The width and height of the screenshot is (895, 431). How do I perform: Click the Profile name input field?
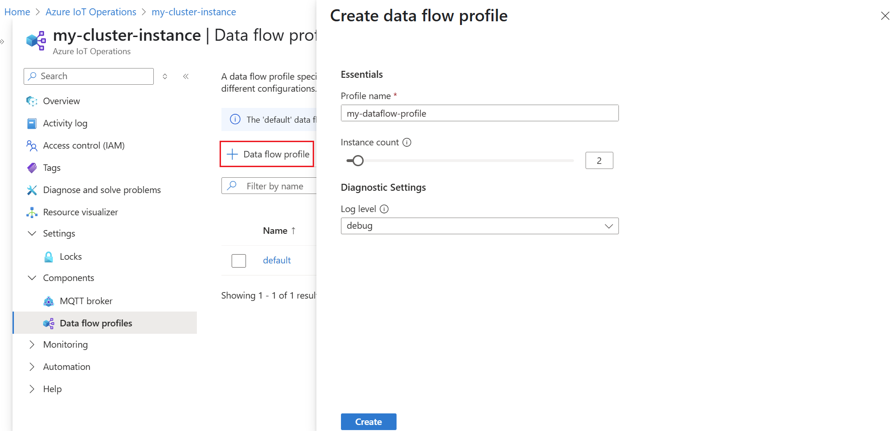[479, 113]
